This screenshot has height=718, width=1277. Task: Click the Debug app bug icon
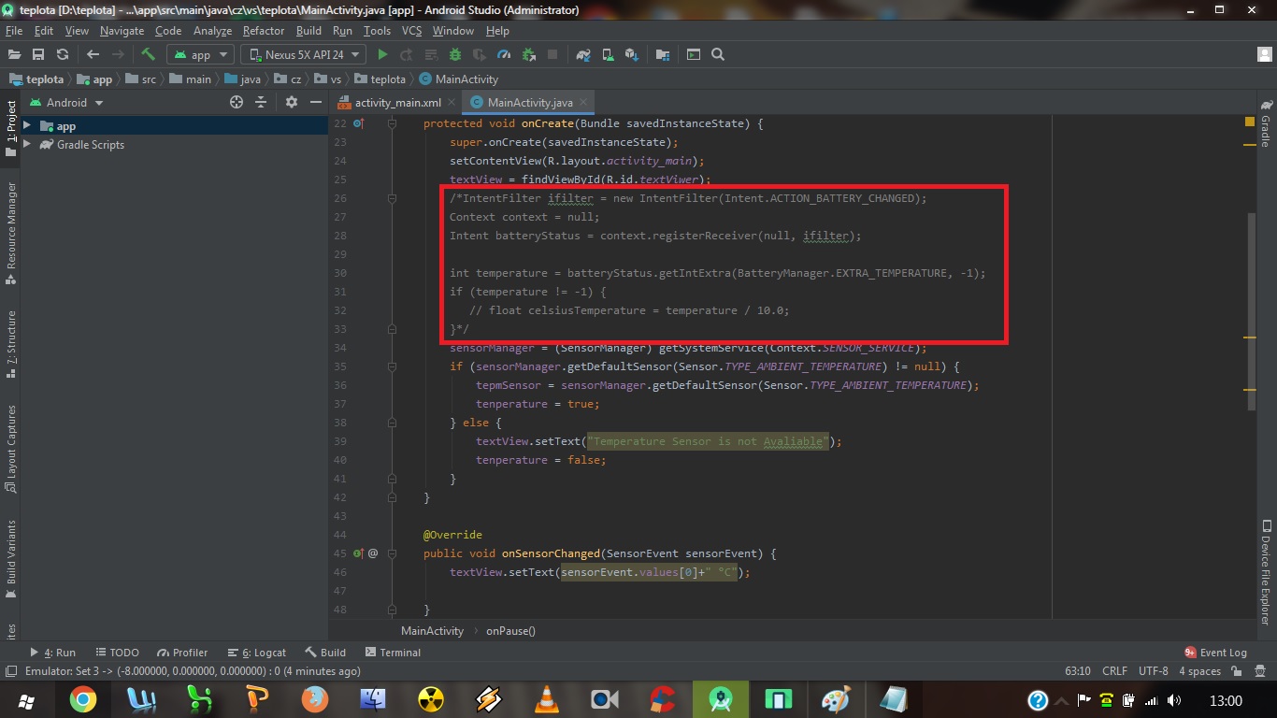point(455,54)
